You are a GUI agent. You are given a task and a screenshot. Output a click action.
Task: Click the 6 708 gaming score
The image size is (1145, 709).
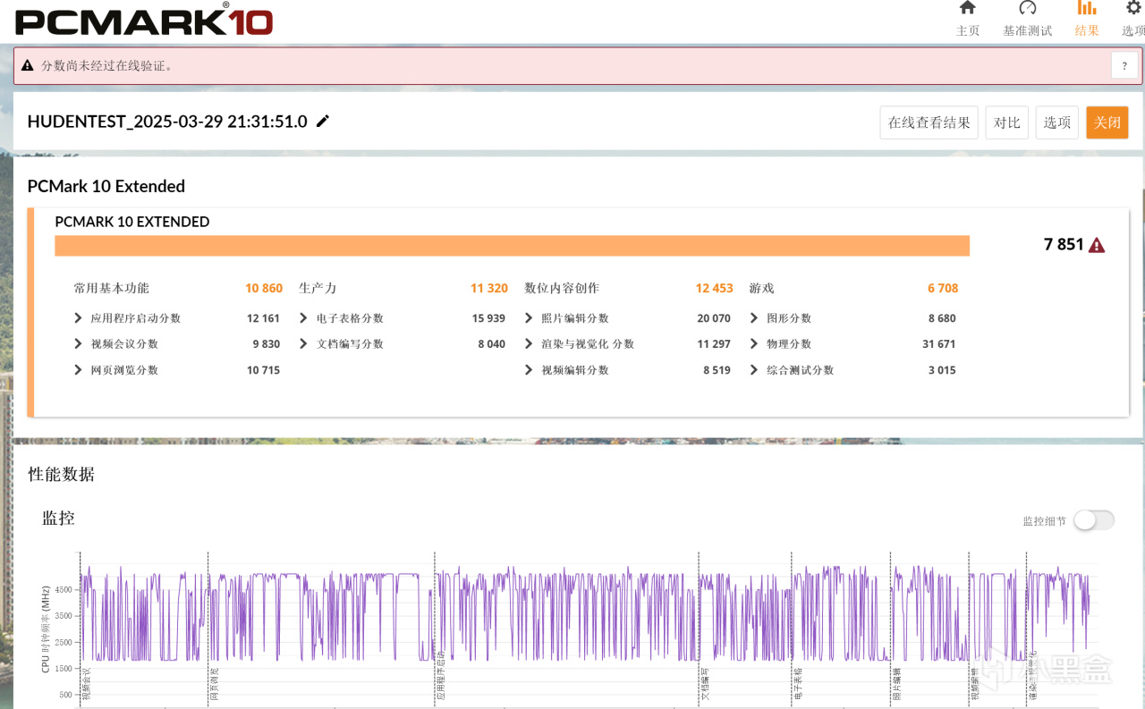[943, 288]
